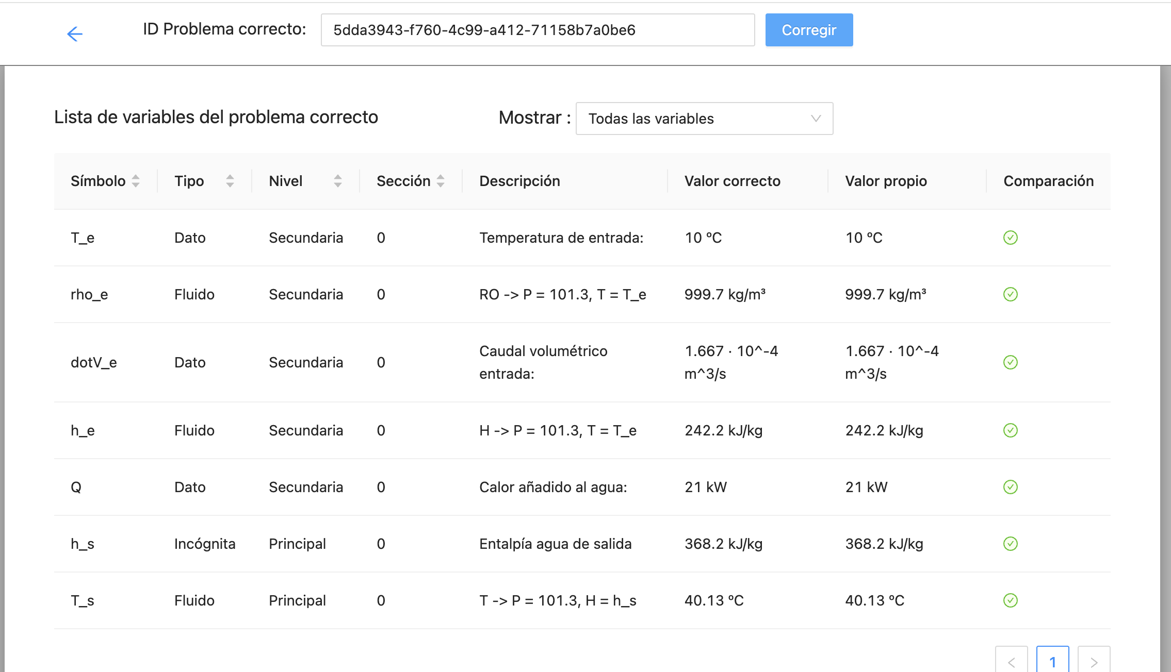The width and height of the screenshot is (1171, 672).
Task: Click 'Lista de variables del problema correcto' heading
Action: pyautogui.click(x=216, y=117)
